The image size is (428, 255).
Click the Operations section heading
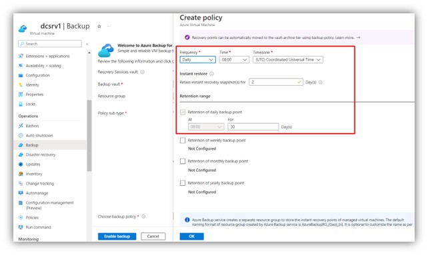pyautogui.click(x=29, y=117)
